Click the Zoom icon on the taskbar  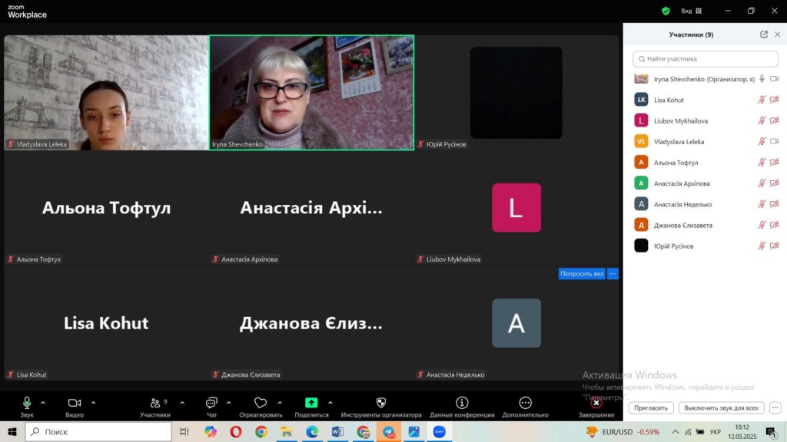click(x=439, y=431)
